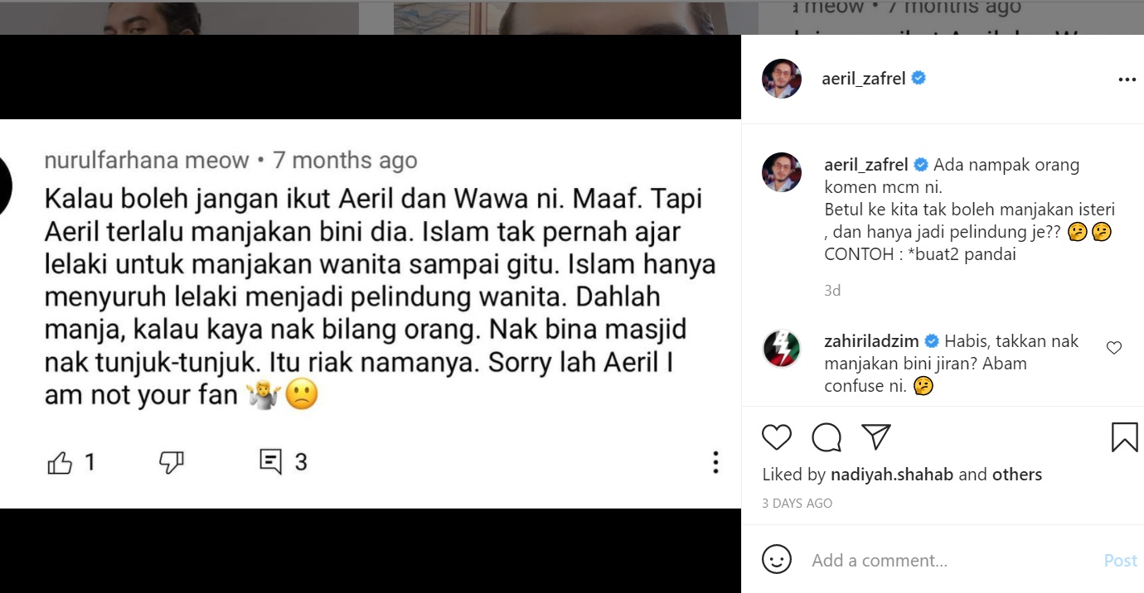Click the thumbs down icon in the image

(x=172, y=462)
